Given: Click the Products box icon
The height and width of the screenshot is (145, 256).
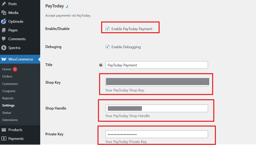Looking at the screenshot, I should click(4, 130).
